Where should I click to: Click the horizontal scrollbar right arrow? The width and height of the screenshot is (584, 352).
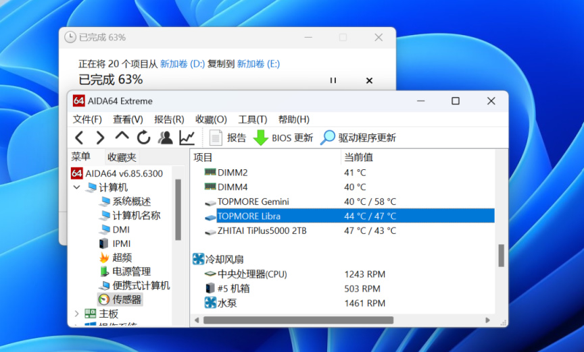click(487, 320)
